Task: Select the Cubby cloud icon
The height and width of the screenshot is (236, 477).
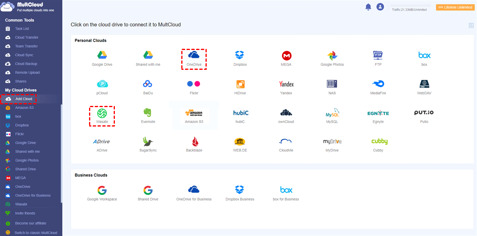Action: pyautogui.click(x=380, y=144)
